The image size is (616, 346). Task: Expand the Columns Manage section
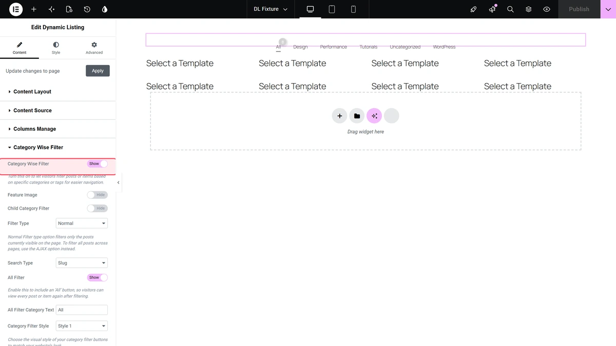click(x=57, y=129)
